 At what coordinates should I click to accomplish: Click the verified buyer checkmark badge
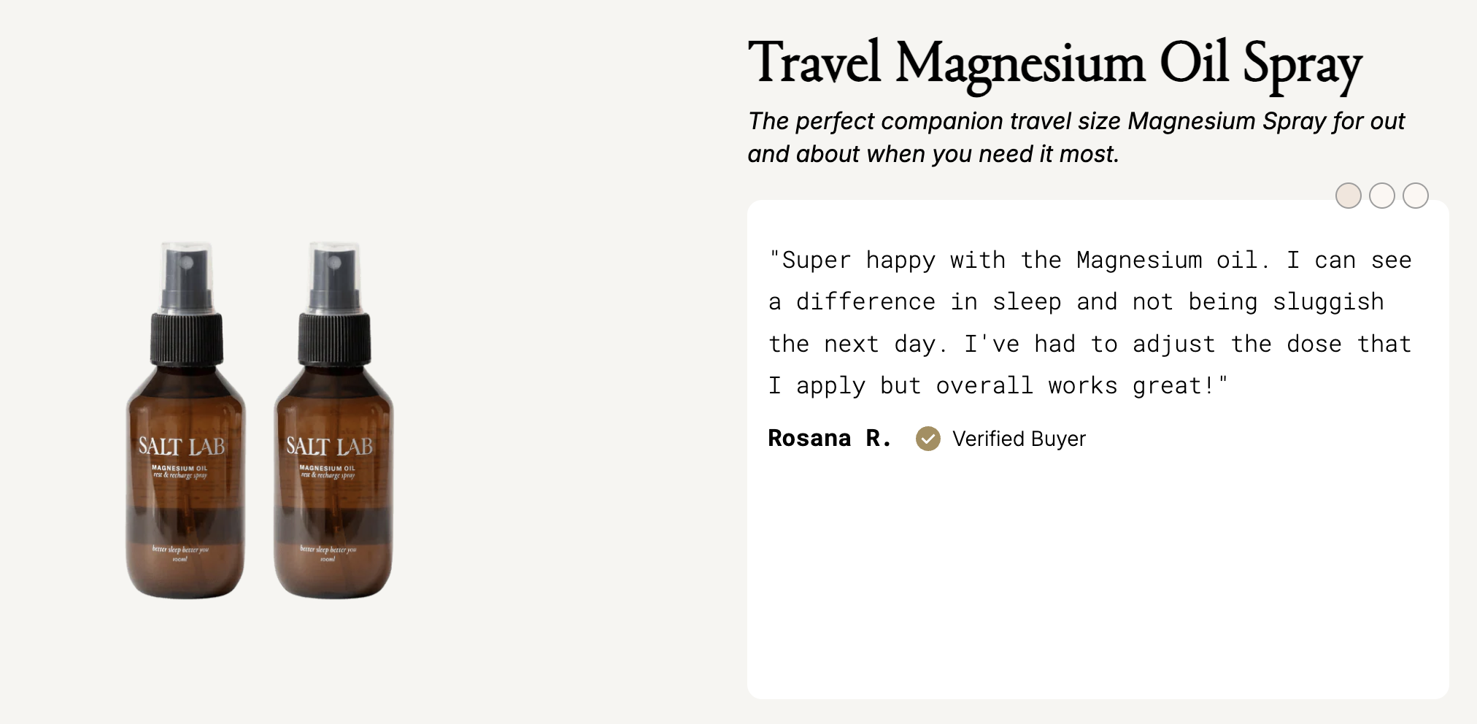point(928,439)
